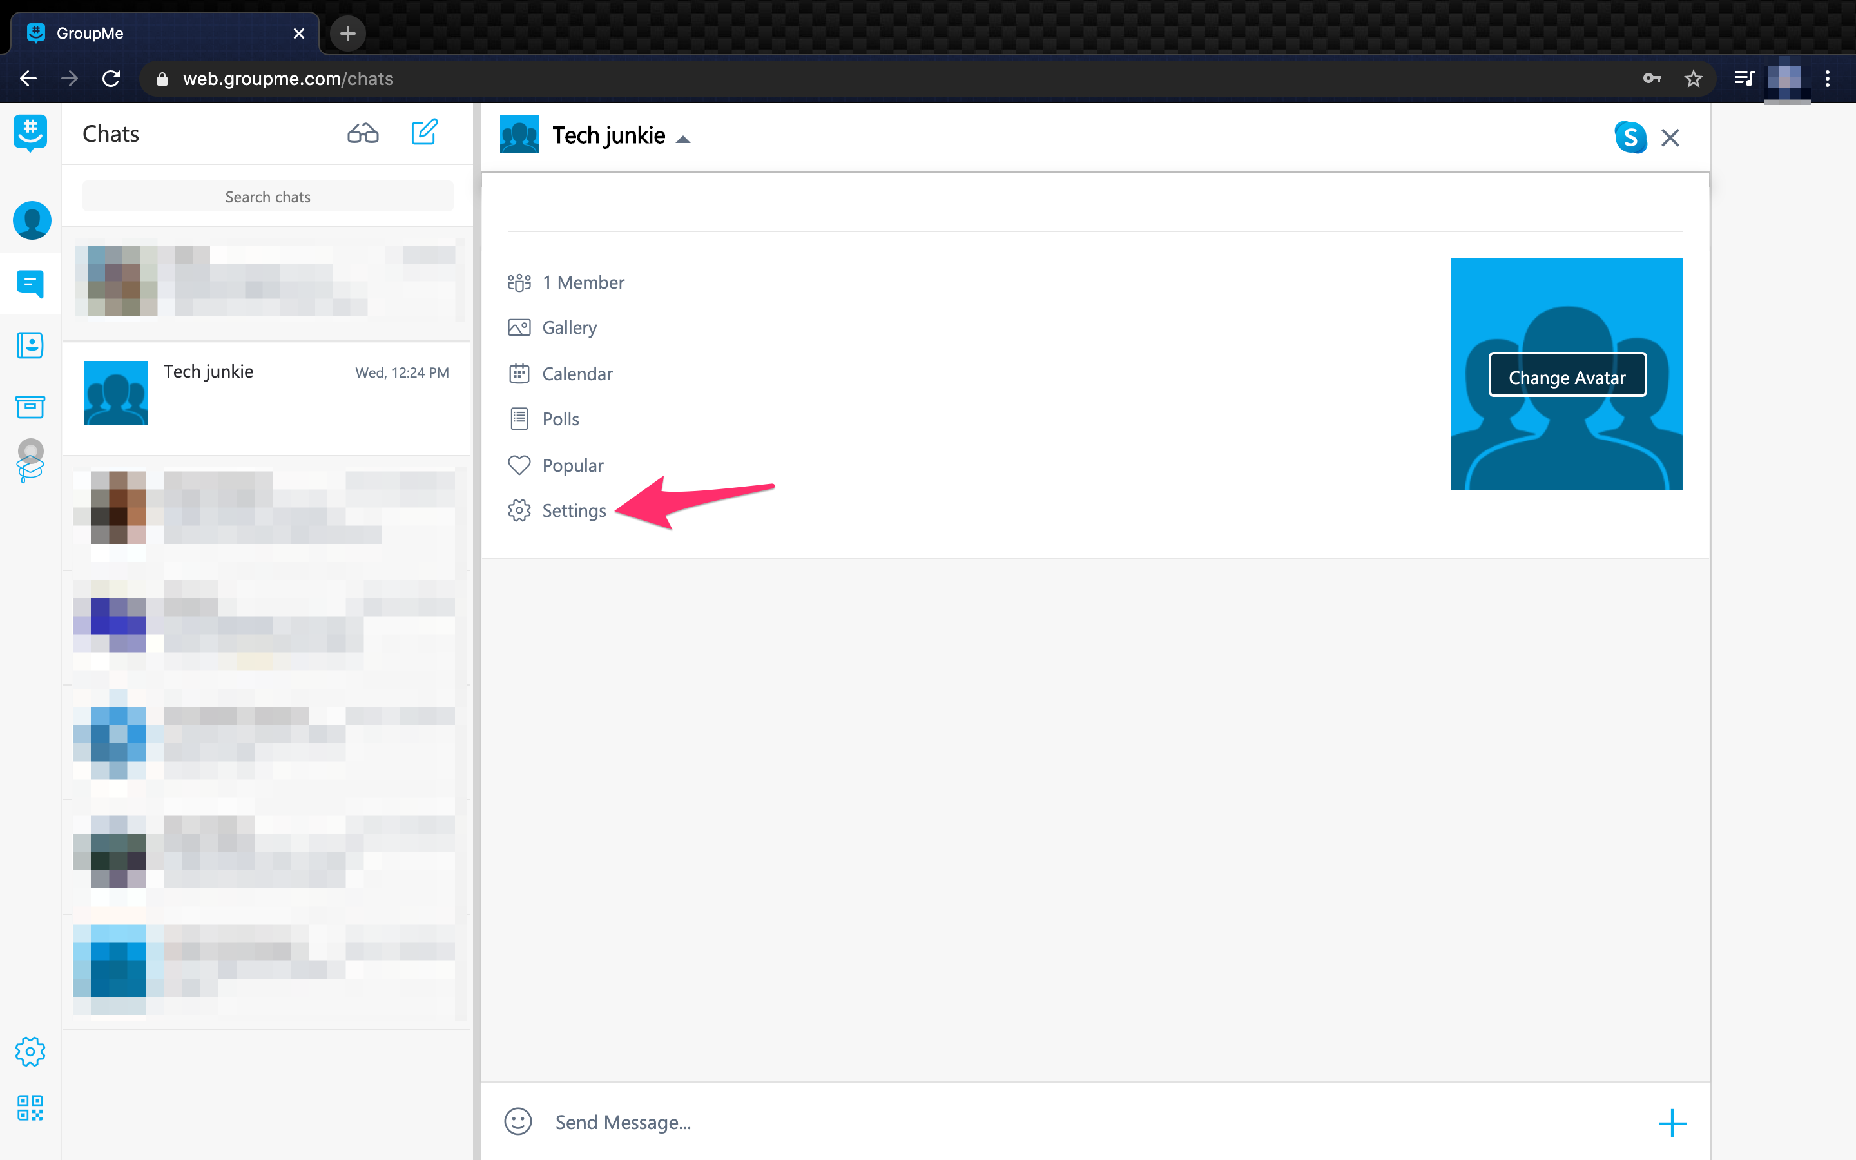The image size is (1856, 1160).
Task: Collapse the Tech junkie group menu arrow
Action: point(682,139)
